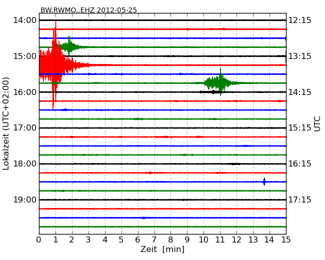Select x-axis tick label 10

pyautogui.click(x=203, y=240)
